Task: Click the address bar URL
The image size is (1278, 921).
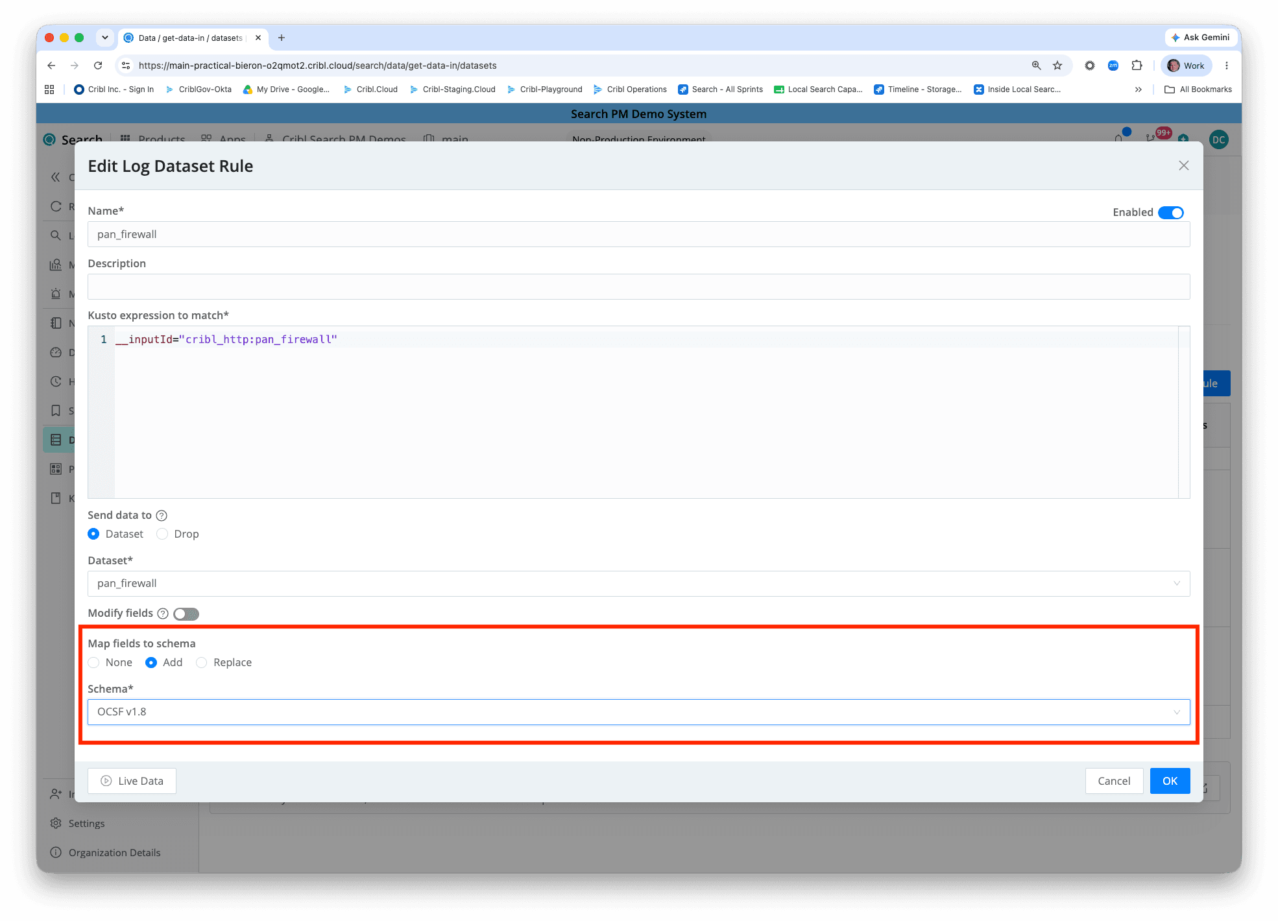Action: pos(317,66)
